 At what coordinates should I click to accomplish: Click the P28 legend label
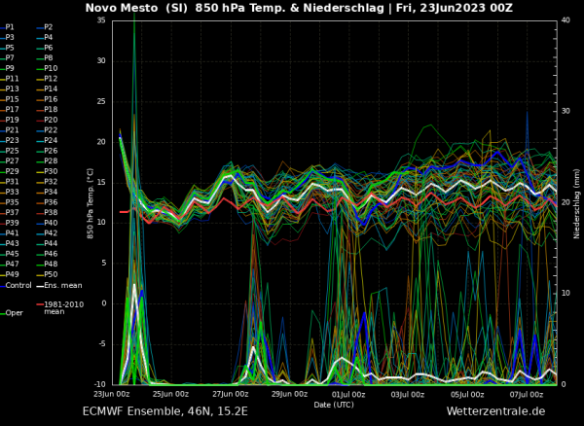pyautogui.click(x=51, y=161)
